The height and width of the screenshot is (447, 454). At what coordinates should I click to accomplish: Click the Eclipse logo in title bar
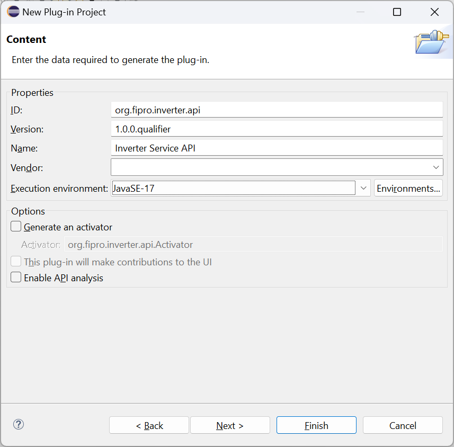(x=13, y=12)
